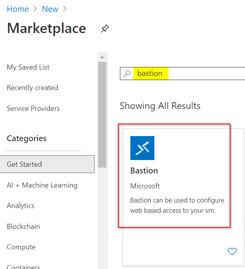Go to Home breadcrumb link
This screenshot has height=269, width=245.
[18, 9]
